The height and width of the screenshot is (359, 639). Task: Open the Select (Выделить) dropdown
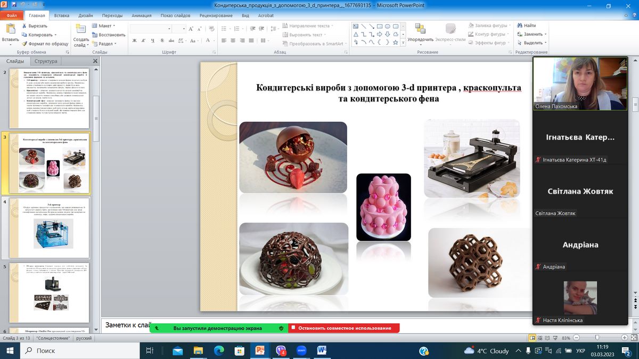(x=532, y=43)
